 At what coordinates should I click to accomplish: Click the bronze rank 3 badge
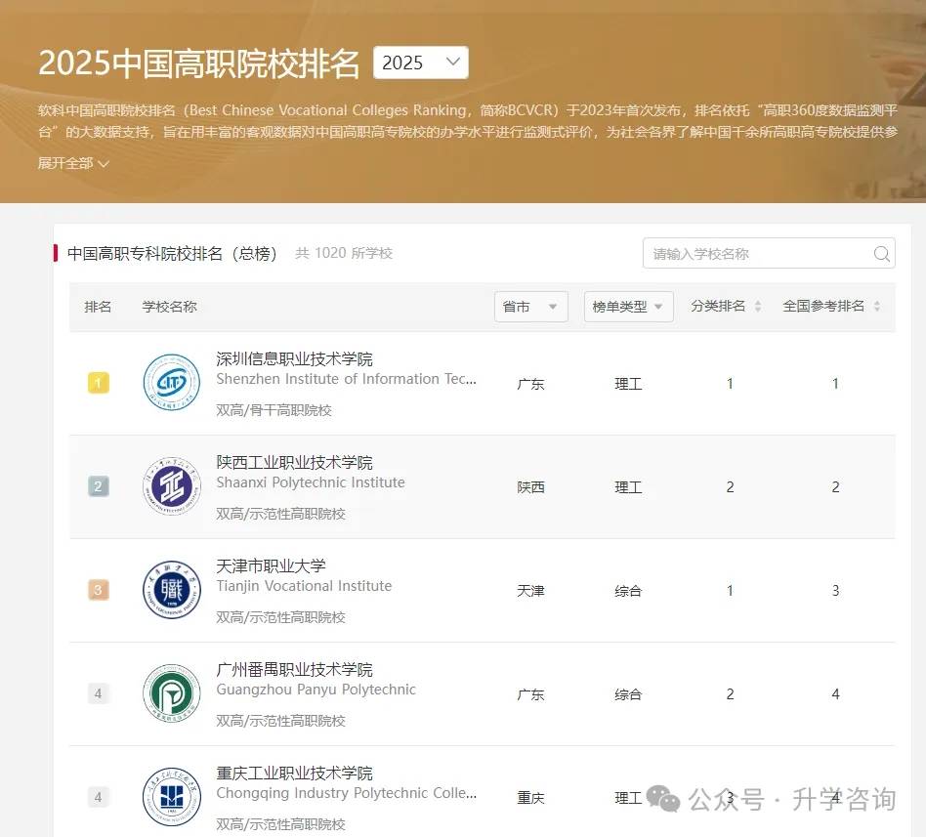pyautogui.click(x=98, y=590)
